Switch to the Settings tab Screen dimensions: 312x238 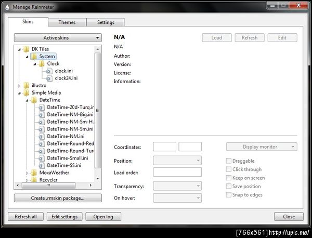click(106, 22)
